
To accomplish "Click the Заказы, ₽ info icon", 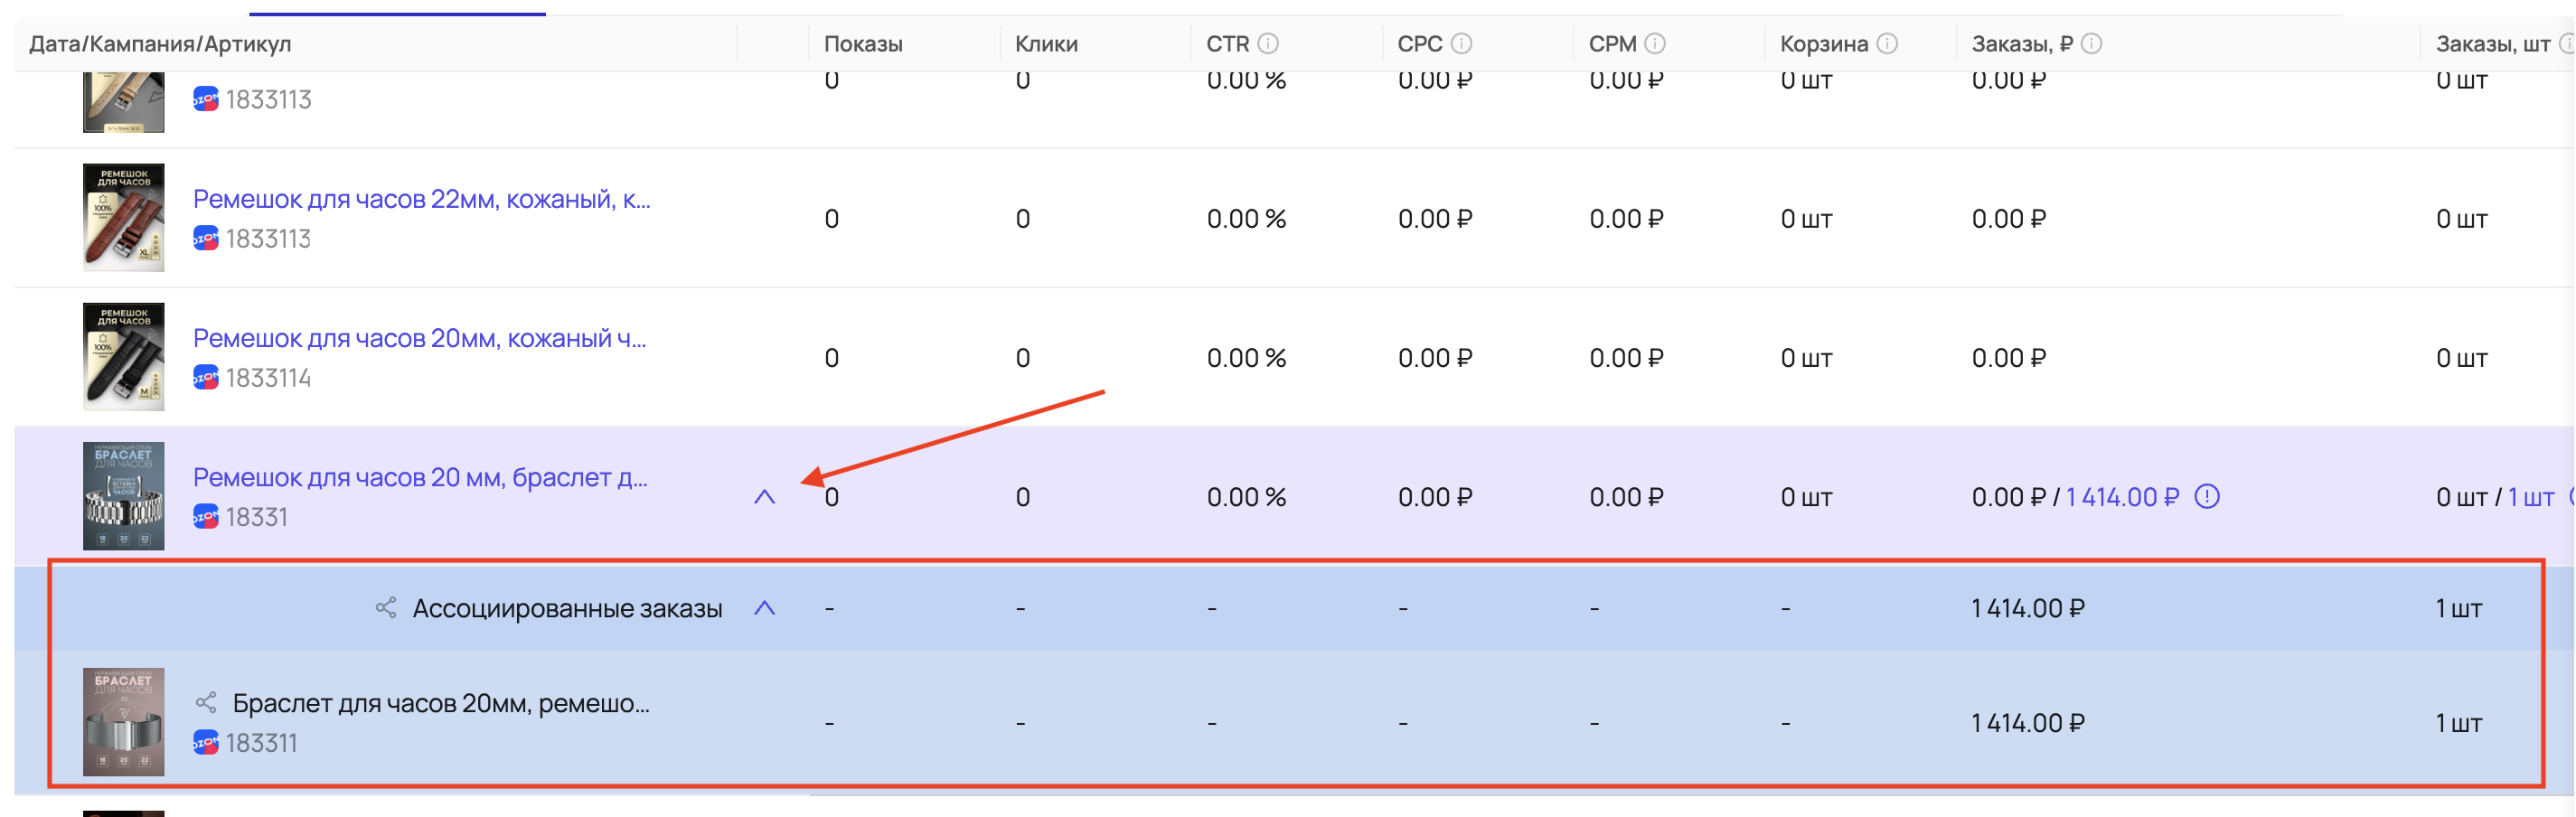I will tap(2091, 44).
